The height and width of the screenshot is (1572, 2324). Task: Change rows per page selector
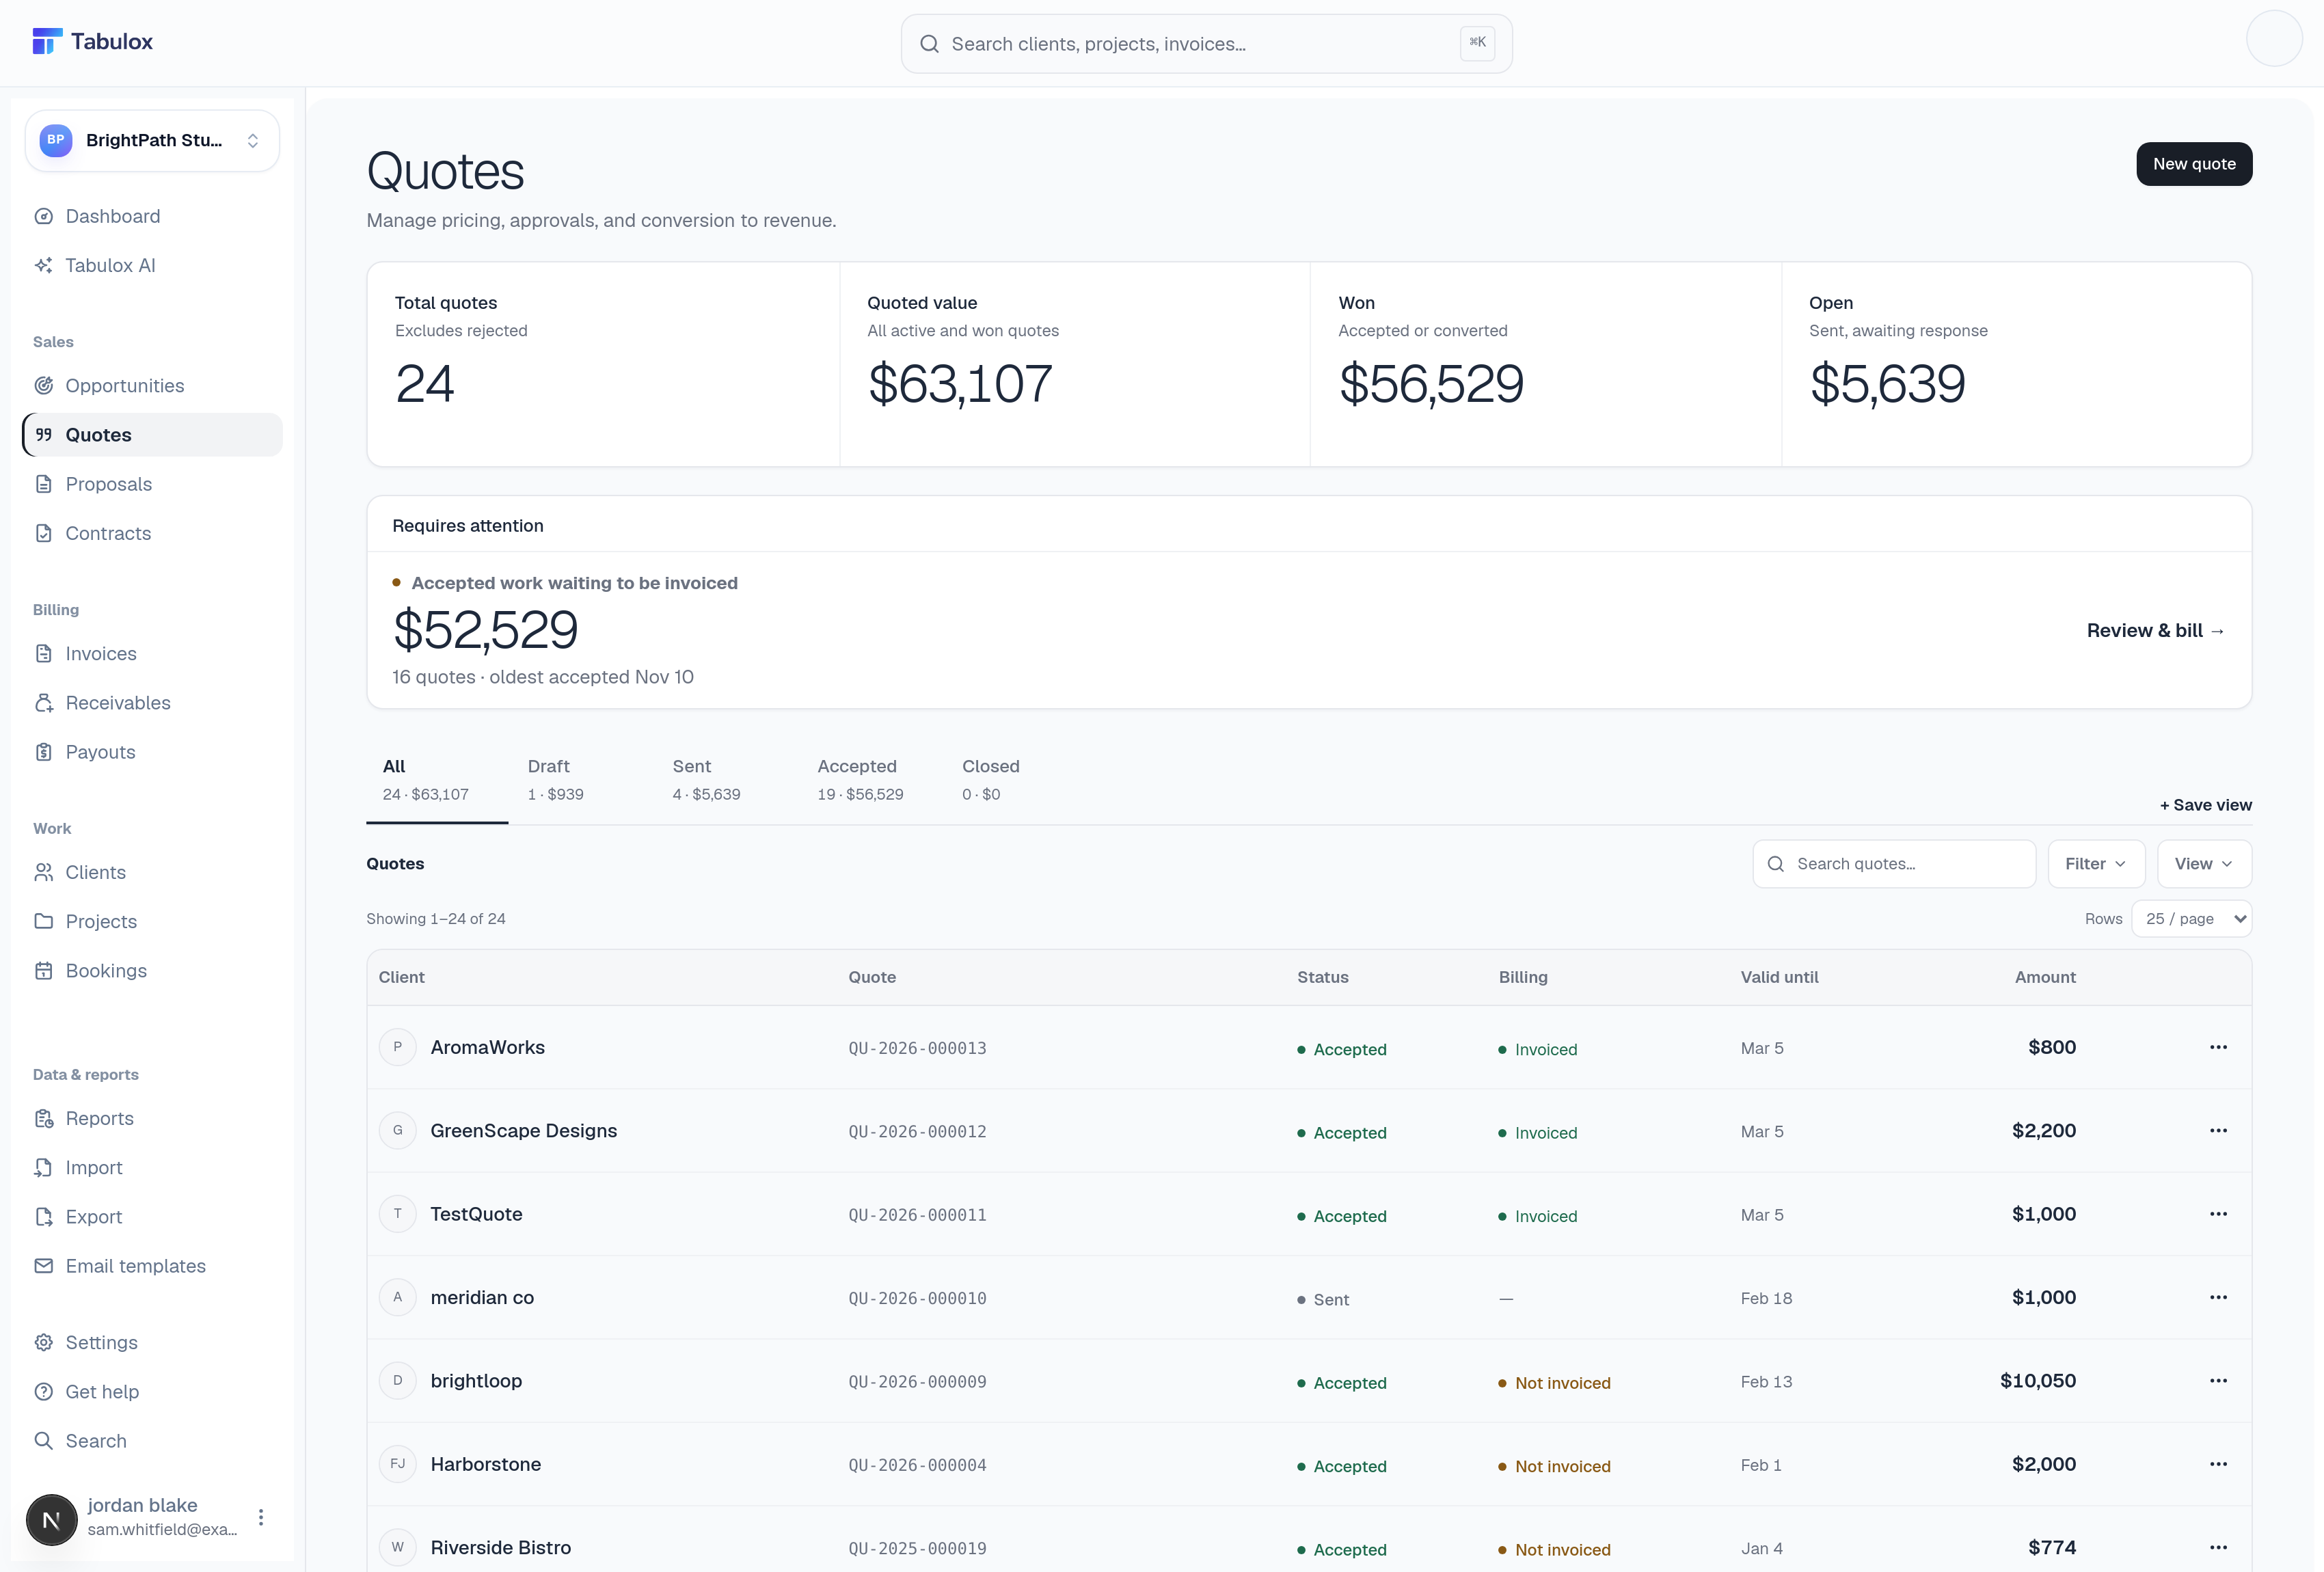click(2191, 919)
